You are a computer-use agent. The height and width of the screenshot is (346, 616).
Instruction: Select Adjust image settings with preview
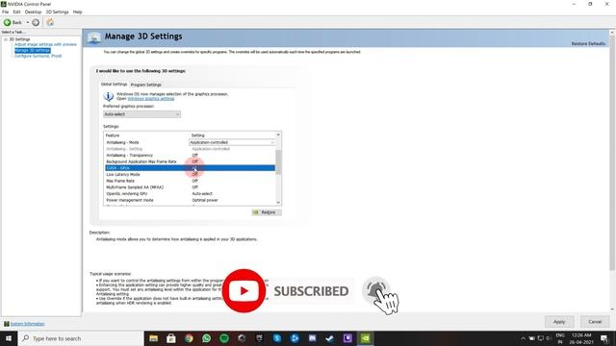pos(45,44)
